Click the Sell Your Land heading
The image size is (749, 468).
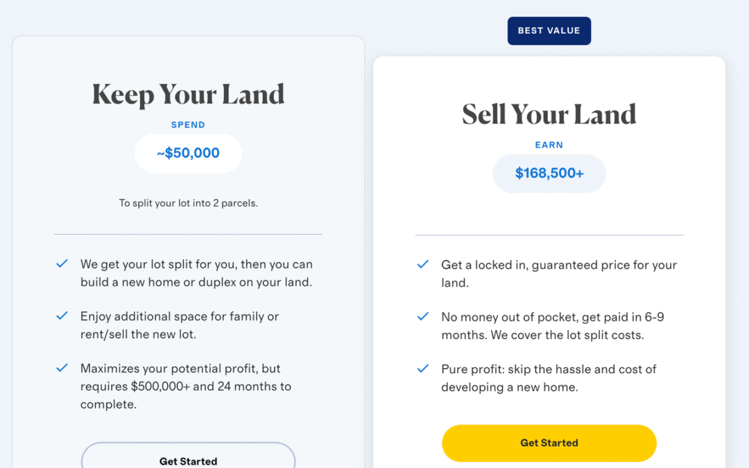(x=549, y=114)
